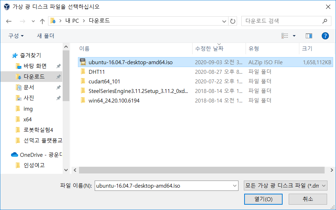Open the help question mark icon
336x210 pixels.
325,36
